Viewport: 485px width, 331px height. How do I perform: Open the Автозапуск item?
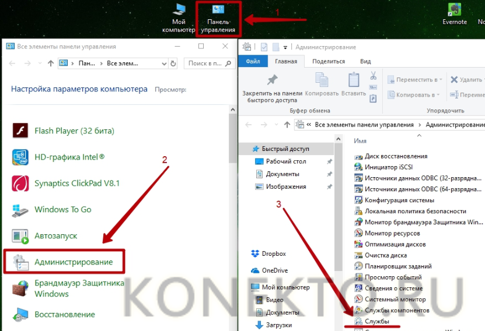[x=45, y=235]
